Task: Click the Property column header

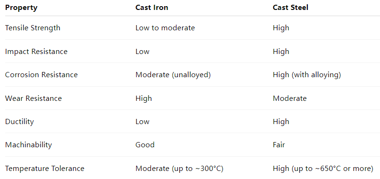Action: [x=21, y=8]
